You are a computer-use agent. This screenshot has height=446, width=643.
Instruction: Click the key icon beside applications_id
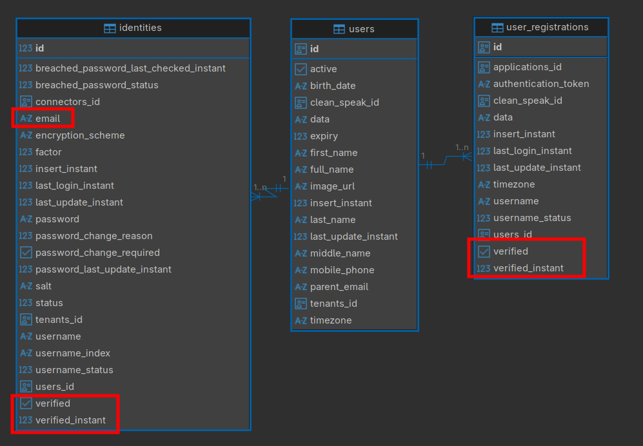pos(484,67)
